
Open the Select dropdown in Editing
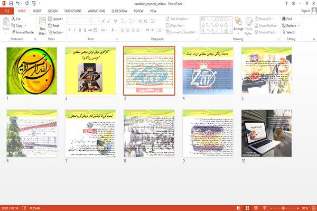pos(289,32)
